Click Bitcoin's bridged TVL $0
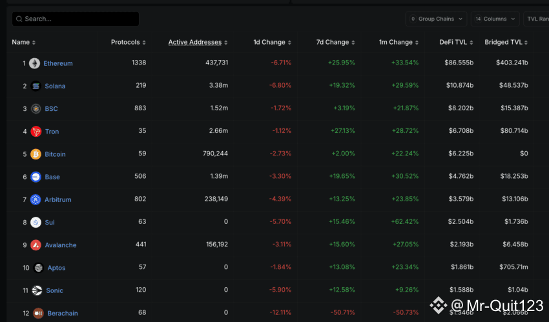 pyautogui.click(x=524, y=154)
